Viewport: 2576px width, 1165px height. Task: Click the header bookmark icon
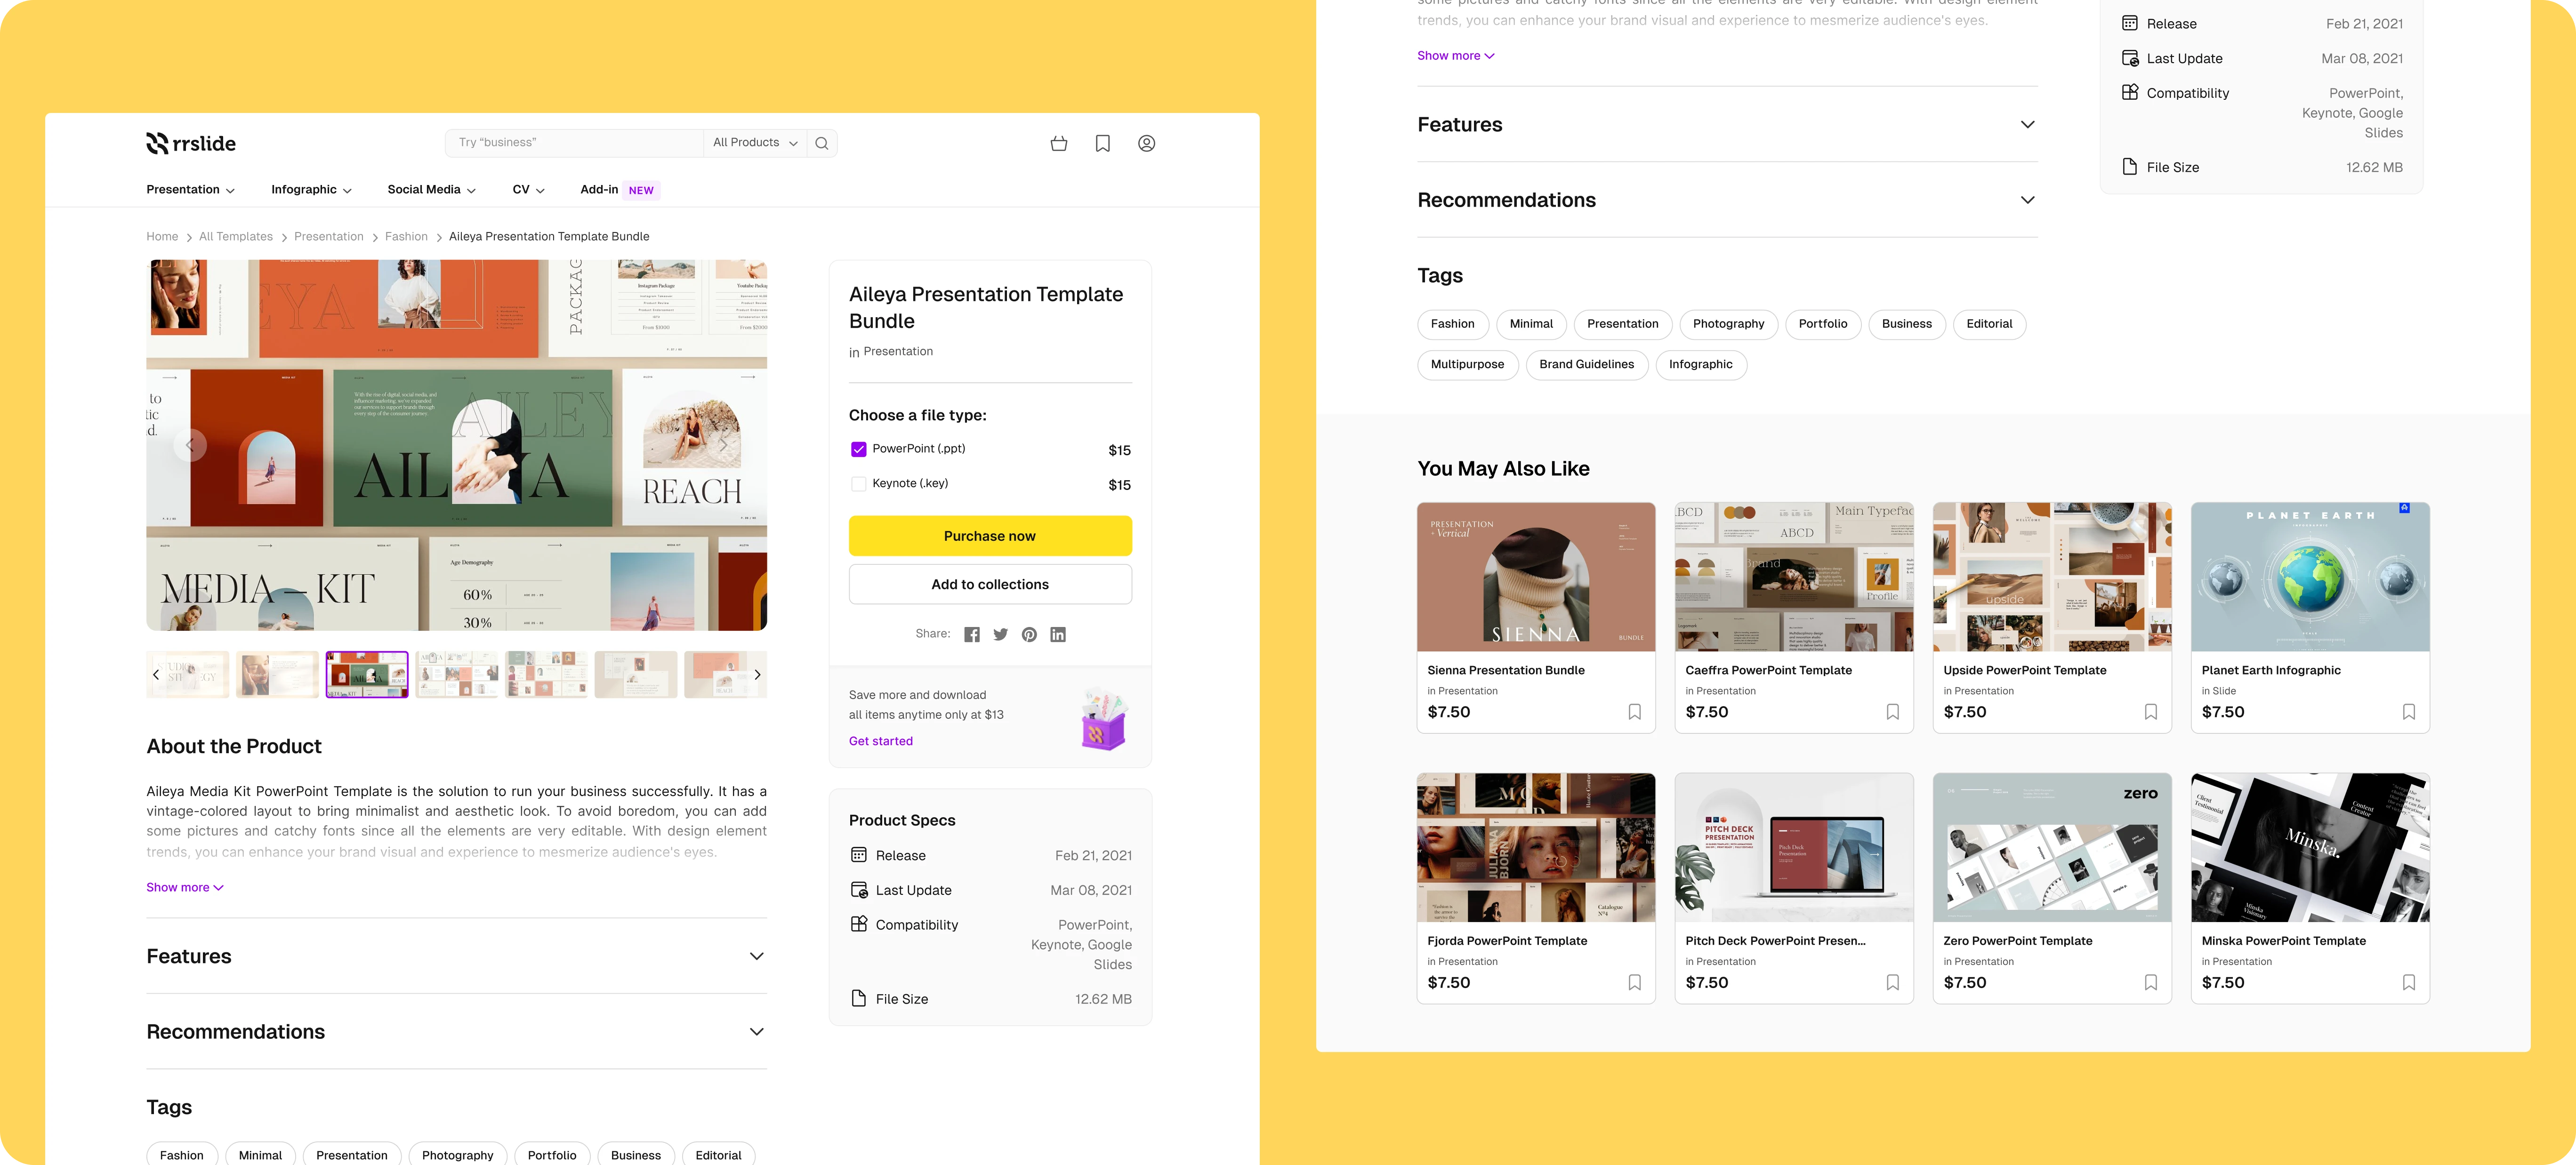tap(1102, 143)
